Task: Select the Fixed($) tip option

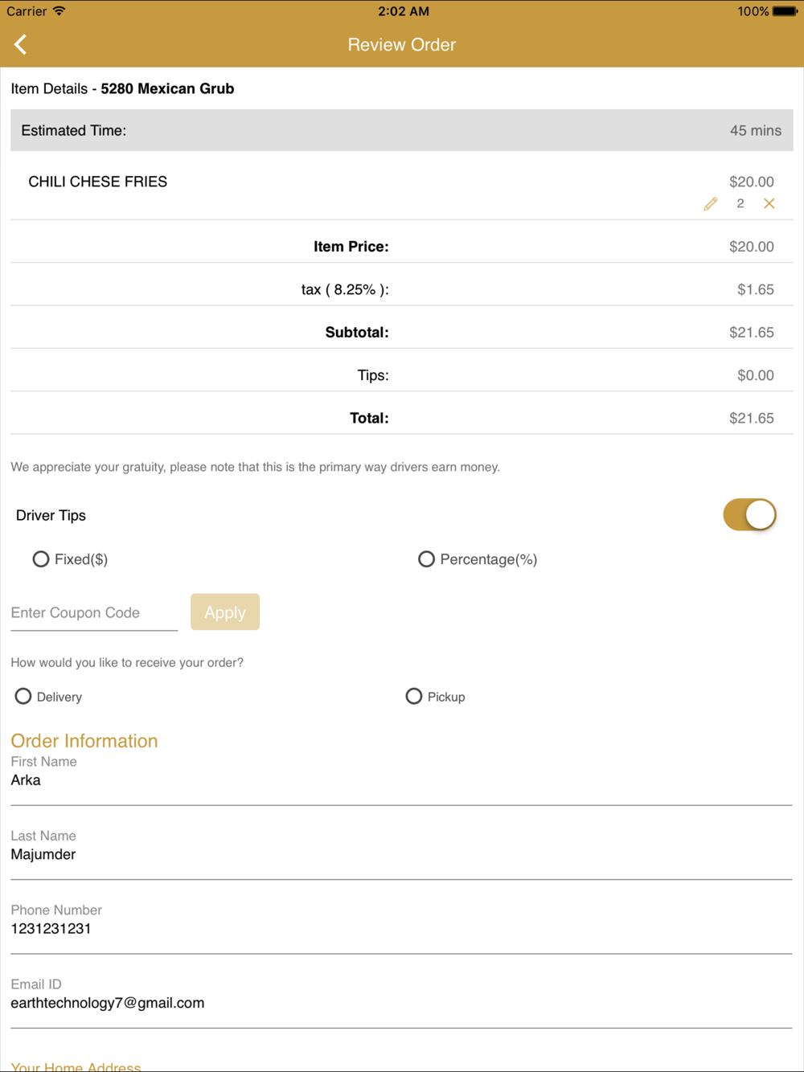Action: (x=41, y=559)
